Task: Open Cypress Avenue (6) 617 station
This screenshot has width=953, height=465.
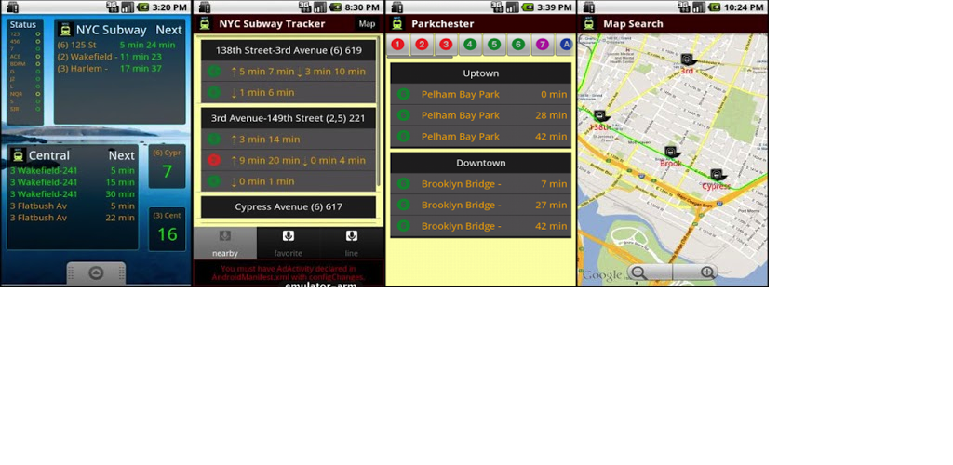Action: tap(289, 207)
